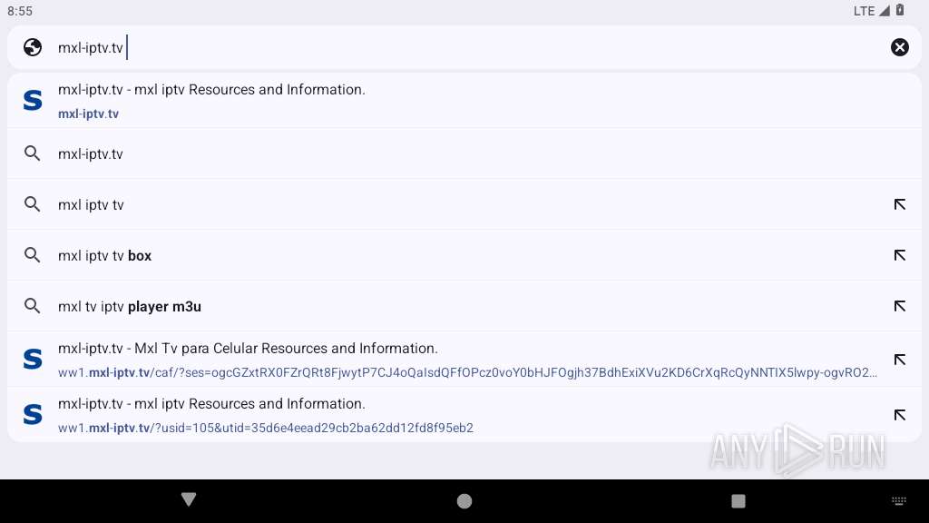Open the ww1.mxl-iptv.tv/?usid=105 URL link
The image size is (929, 523).
pos(266,429)
